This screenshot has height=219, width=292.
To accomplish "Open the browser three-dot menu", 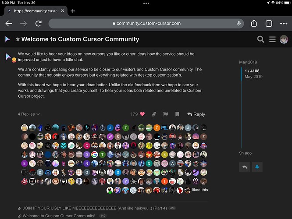I will [284, 24].
